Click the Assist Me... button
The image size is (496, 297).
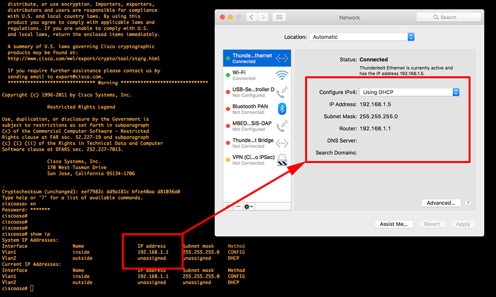[x=394, y=224]
